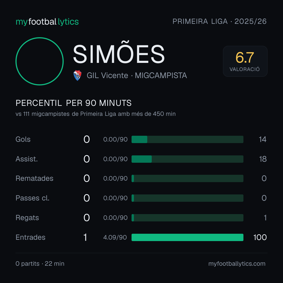Click the GIL Vicente · MIGCAMPISTA text
Screen dimensions: 283x283
tap(137, 75)
